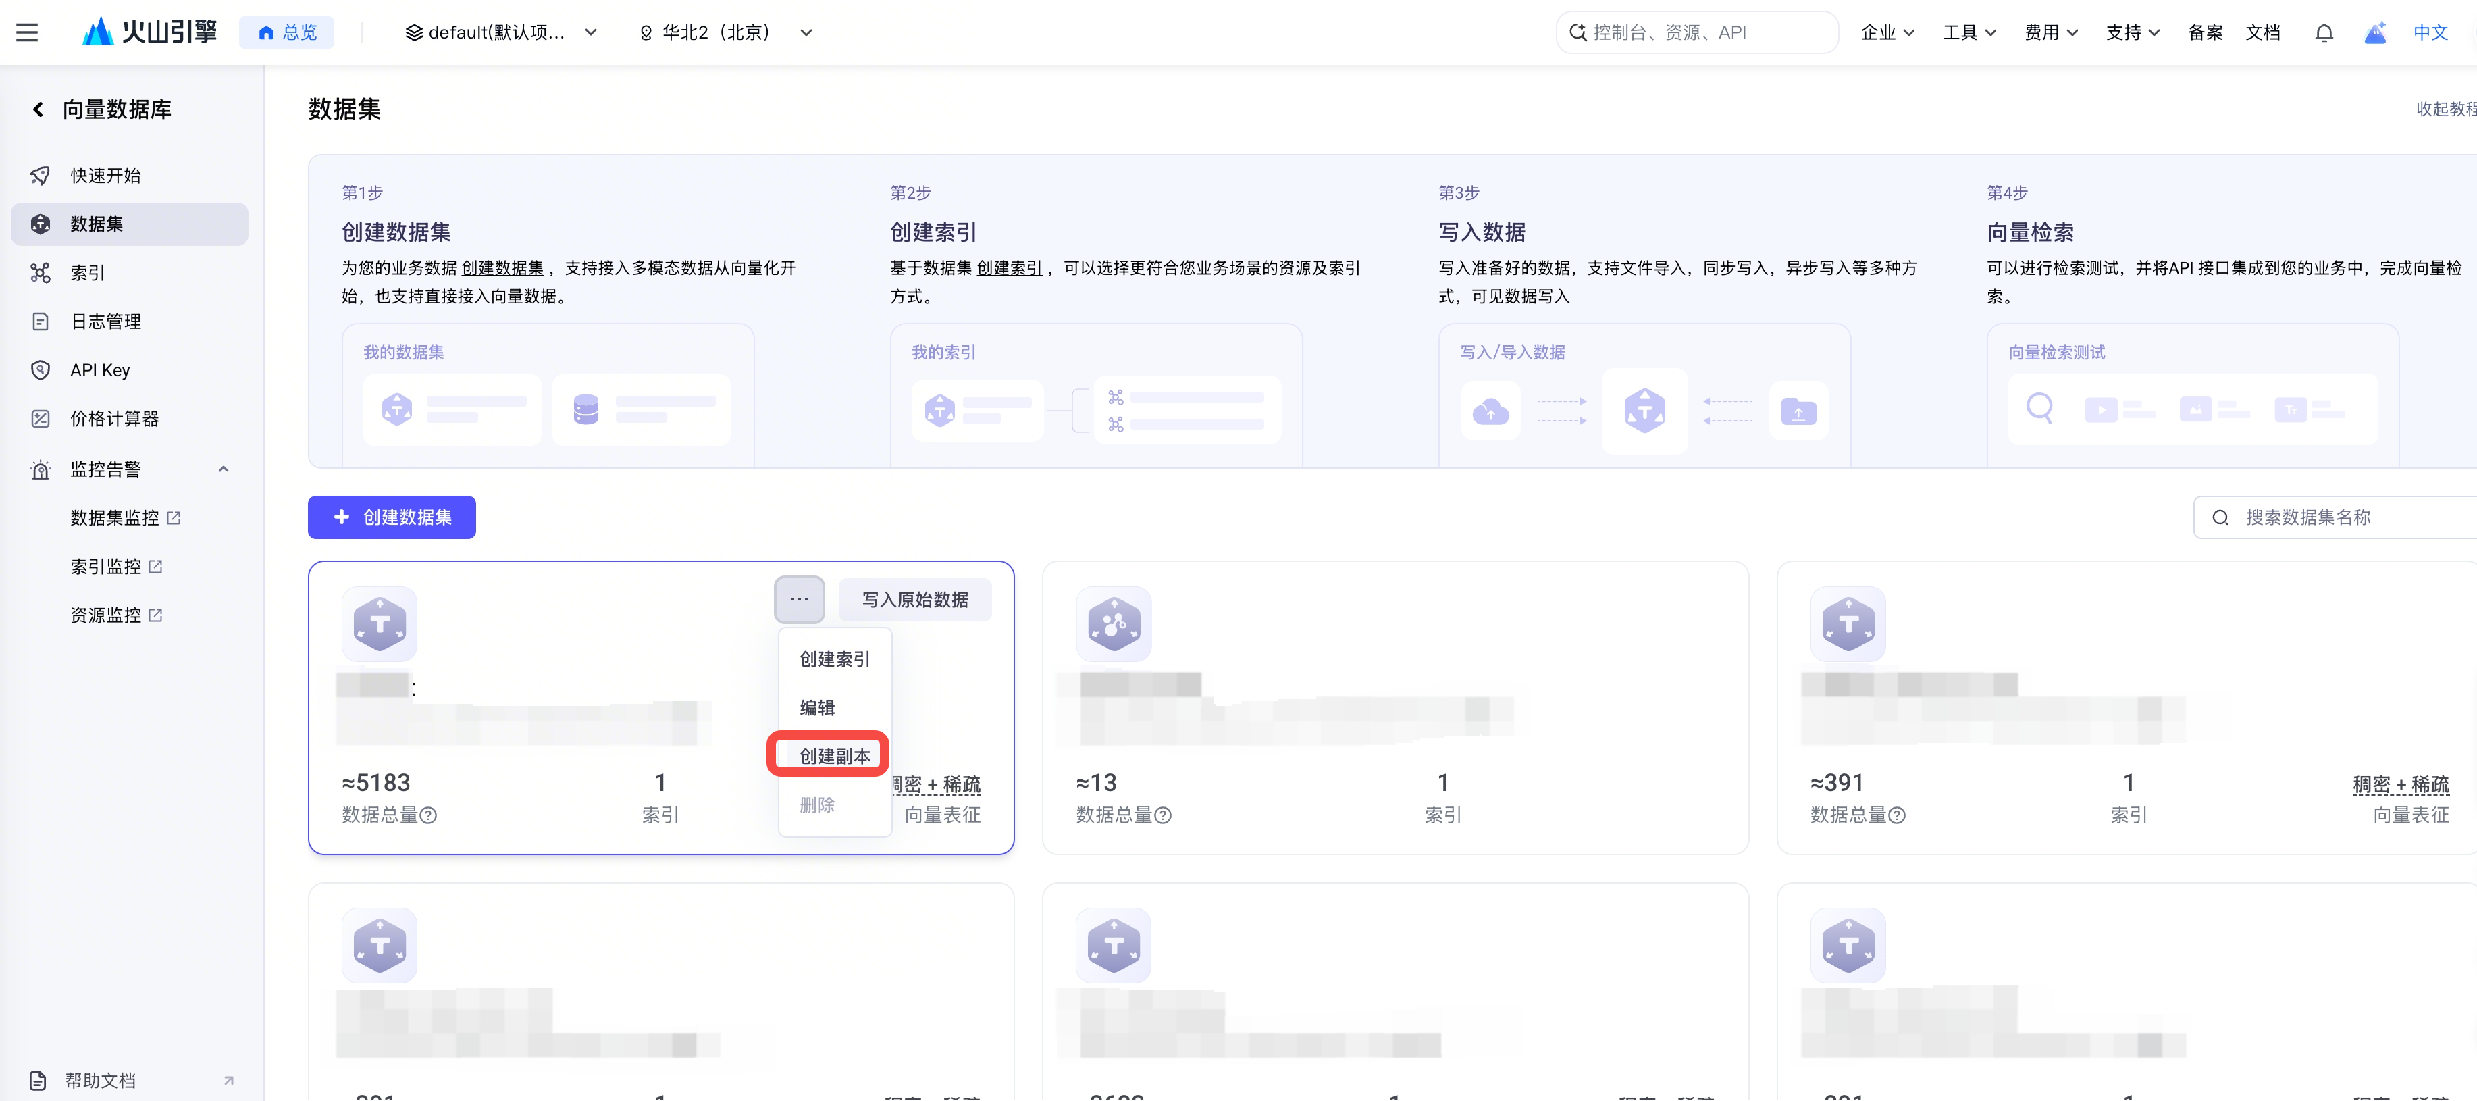The height and width of the screenshot is (1101, 2477).
Task: Click the 创建数据集 button
Action: point(392,517)
